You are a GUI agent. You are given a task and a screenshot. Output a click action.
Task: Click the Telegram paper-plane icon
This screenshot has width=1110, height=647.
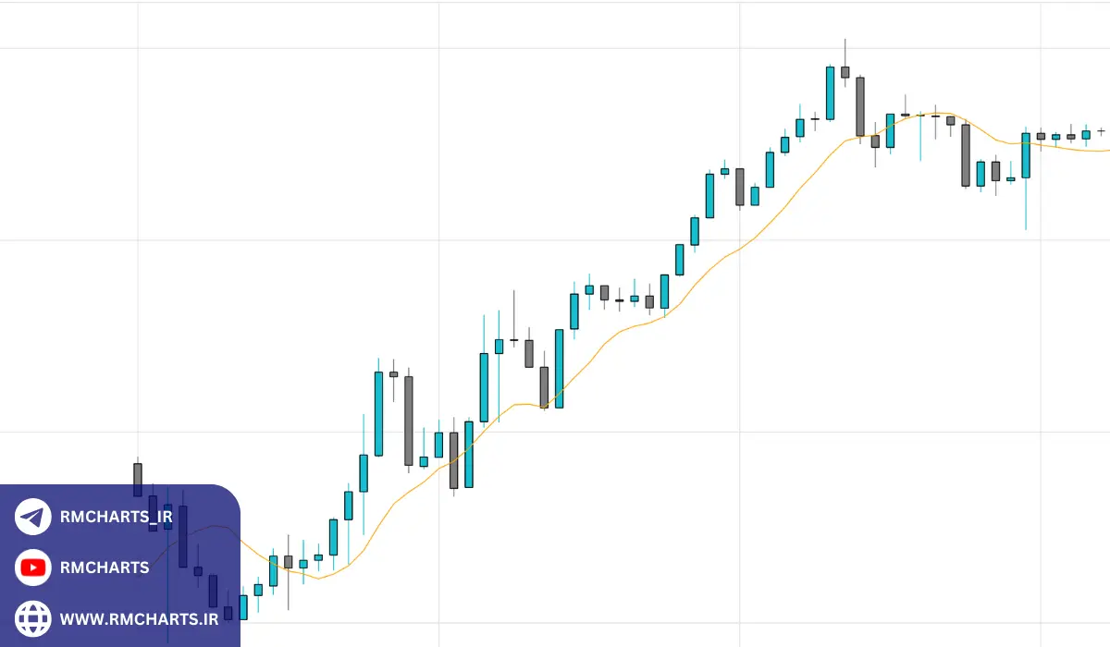[33, 517]
